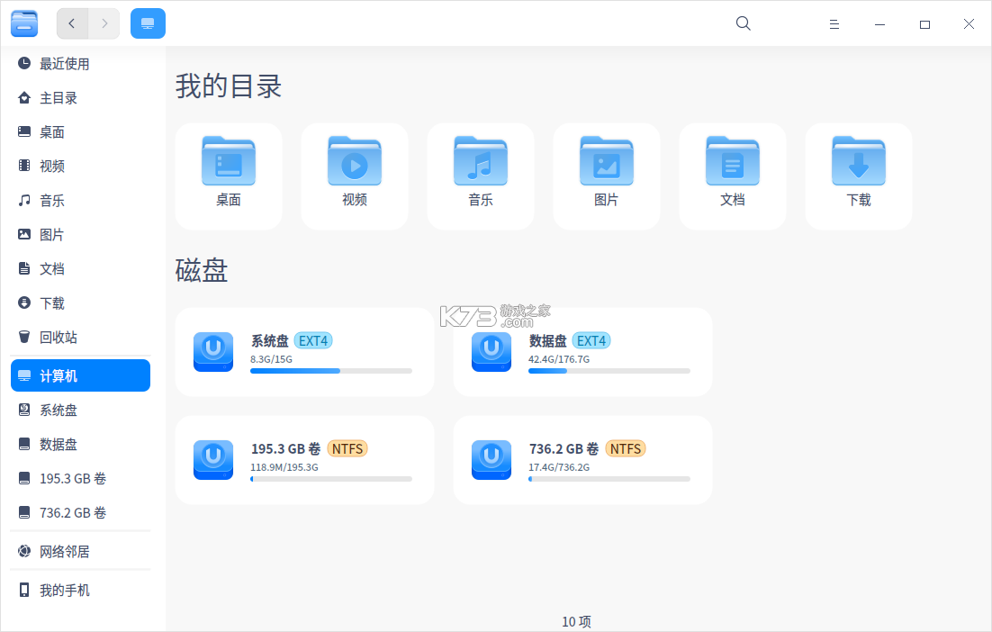
Task: Open 736.2 GB 卷 in the sidebar
Action: pos(80,512)
